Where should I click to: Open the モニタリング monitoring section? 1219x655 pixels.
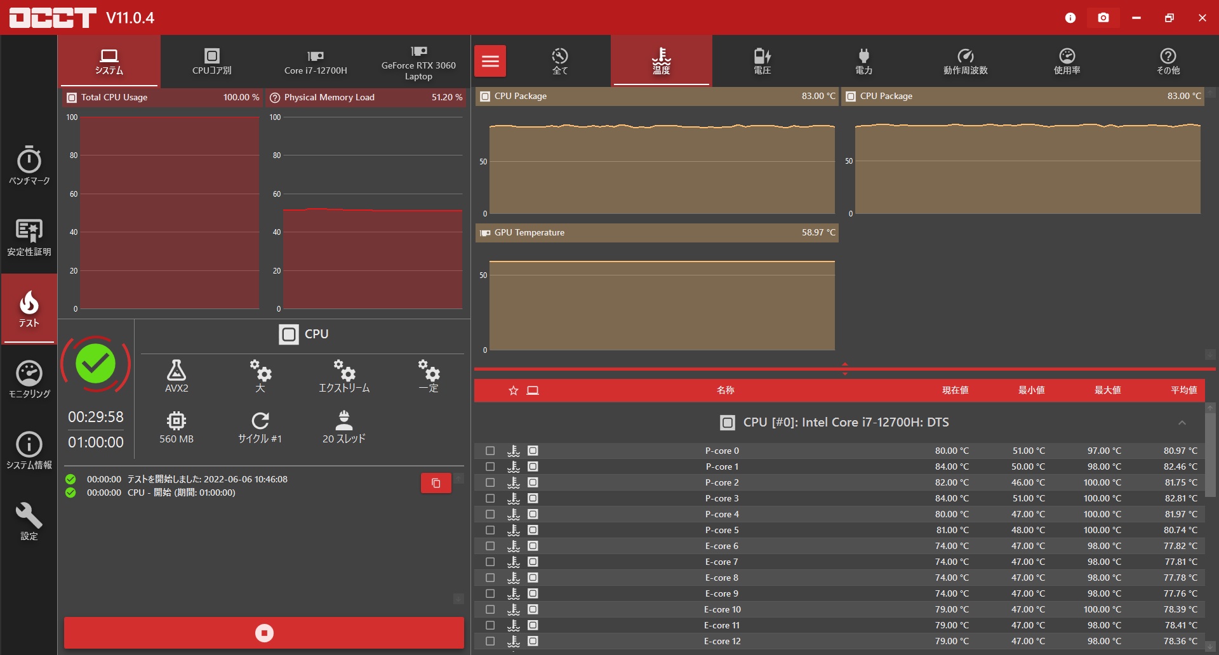tap(29, 380)
